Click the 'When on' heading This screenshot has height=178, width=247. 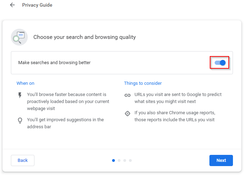(x=25, y=83)
